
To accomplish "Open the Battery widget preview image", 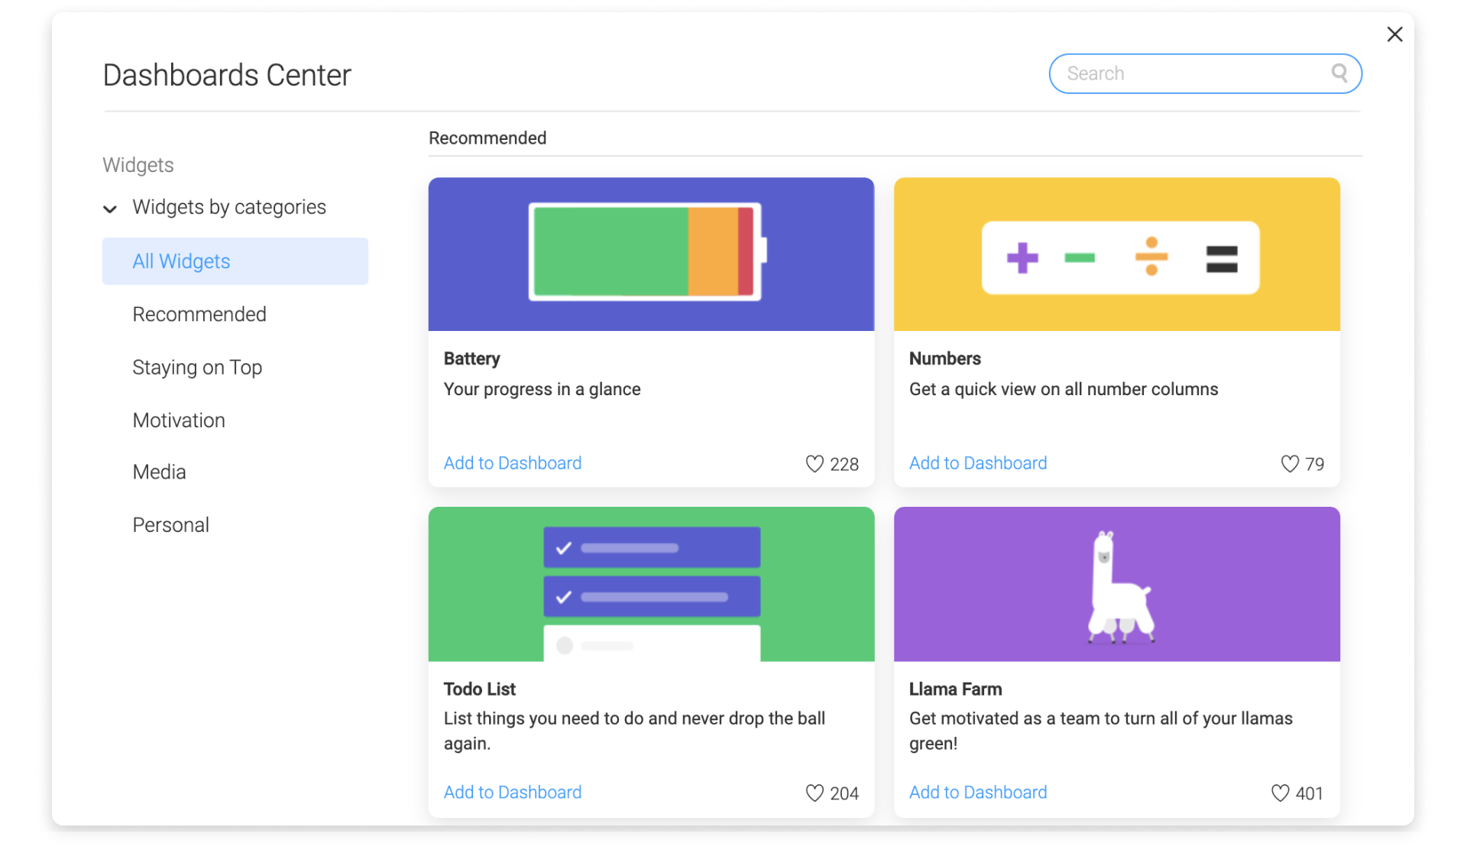I will (651, 255).
